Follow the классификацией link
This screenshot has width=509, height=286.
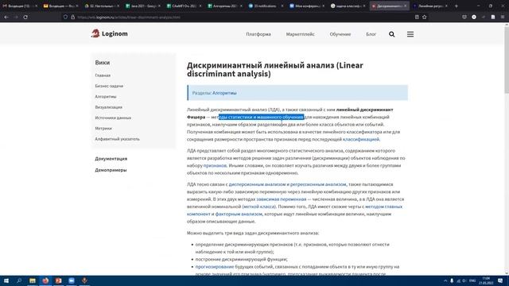(360, 140)
